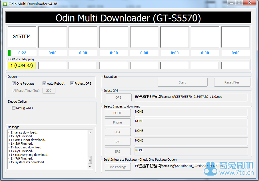Image resolution: width=259 pixels, height=181 pixels.
Task: Click the BOOT path field showing NONE
Action: point(191,113)
